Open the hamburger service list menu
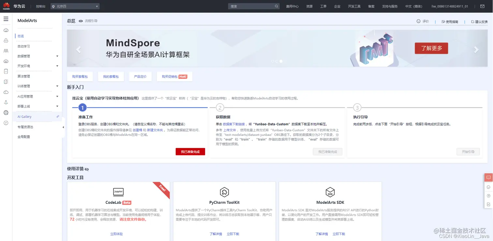The image size is (493, 241). [6, 19]
